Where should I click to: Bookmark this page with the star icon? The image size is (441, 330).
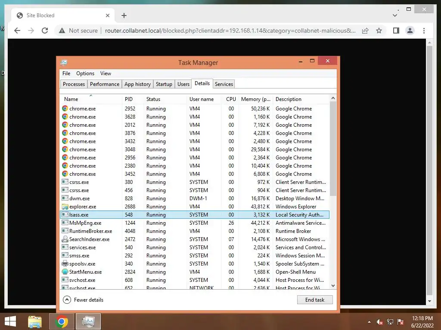pyautogui.click(x=379, y=31)
